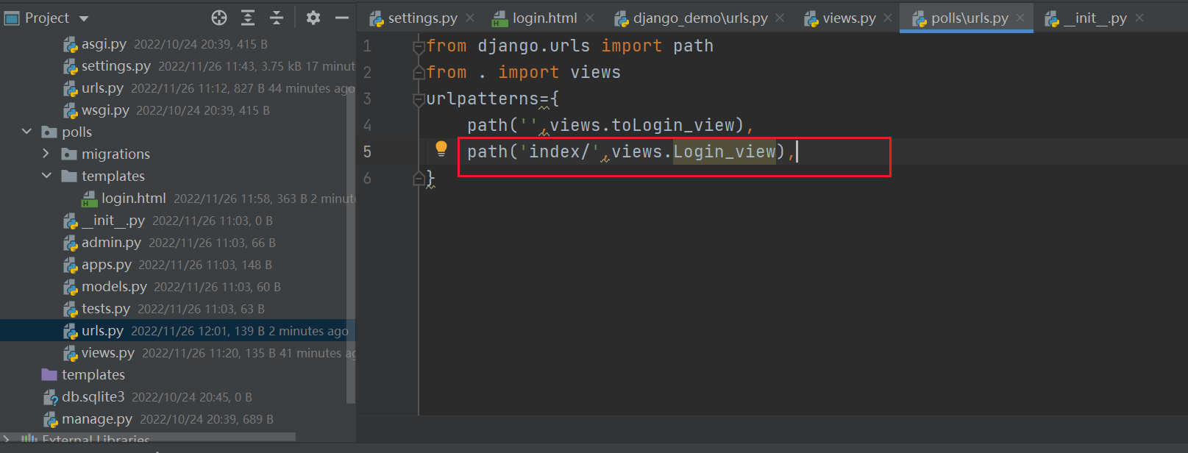Screen dimensions: 1188x453
Task: Click the Collapse All toolbar icon
Action: coord(277,18)
